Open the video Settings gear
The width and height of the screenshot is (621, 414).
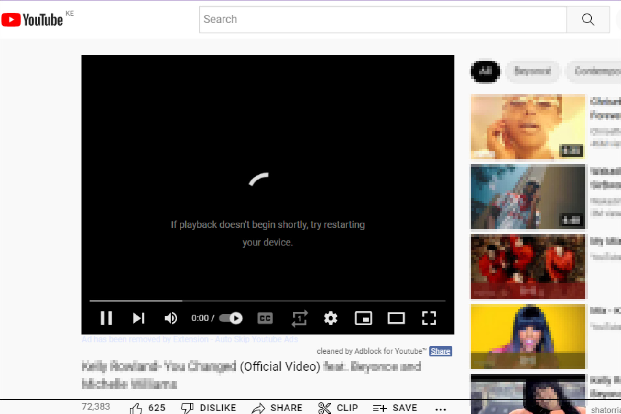[x=331, y=319]
